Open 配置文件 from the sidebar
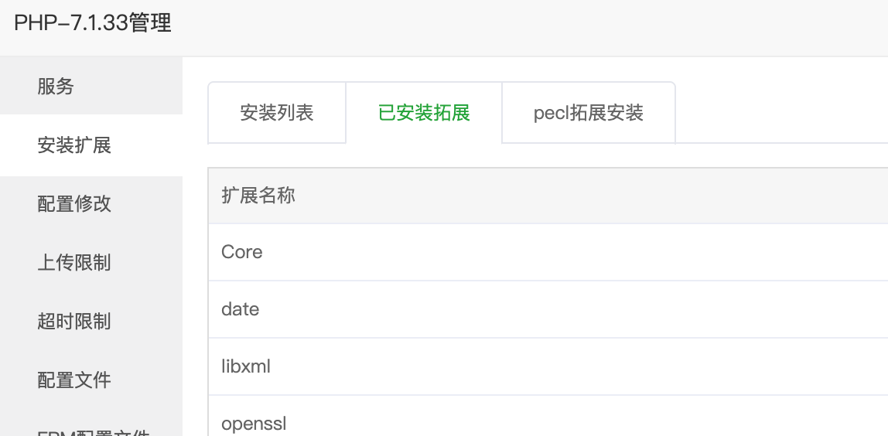 pyautogui.click(x=74, y=380)
